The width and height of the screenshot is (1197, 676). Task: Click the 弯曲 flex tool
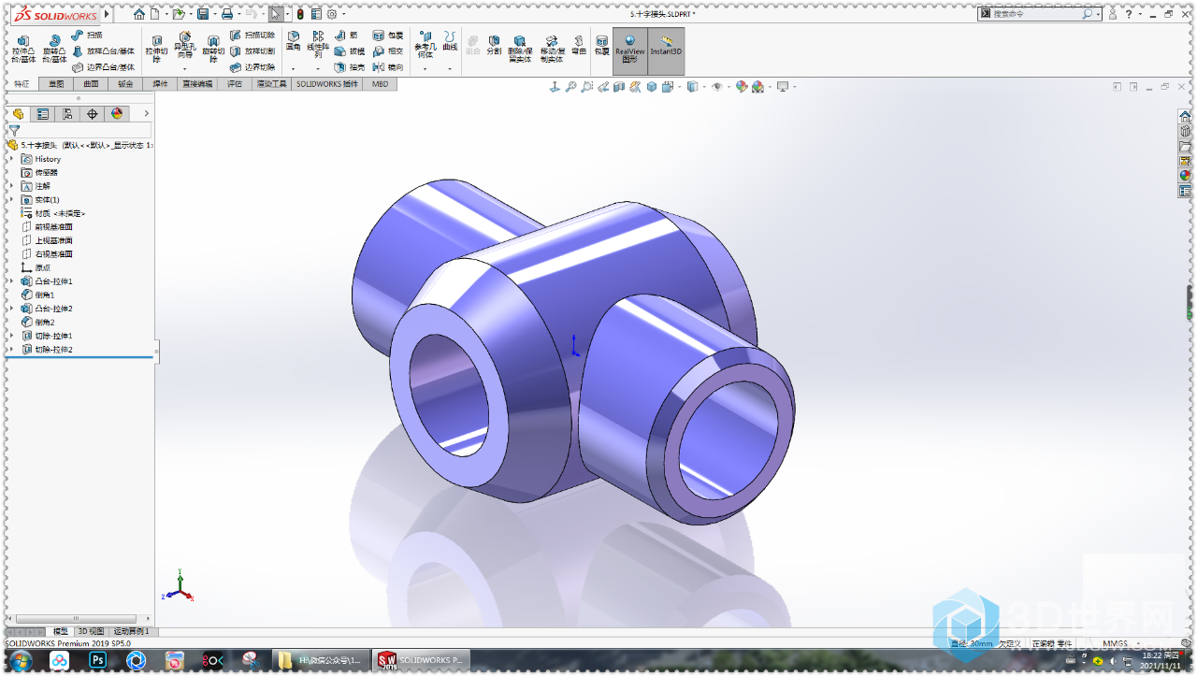579,44
